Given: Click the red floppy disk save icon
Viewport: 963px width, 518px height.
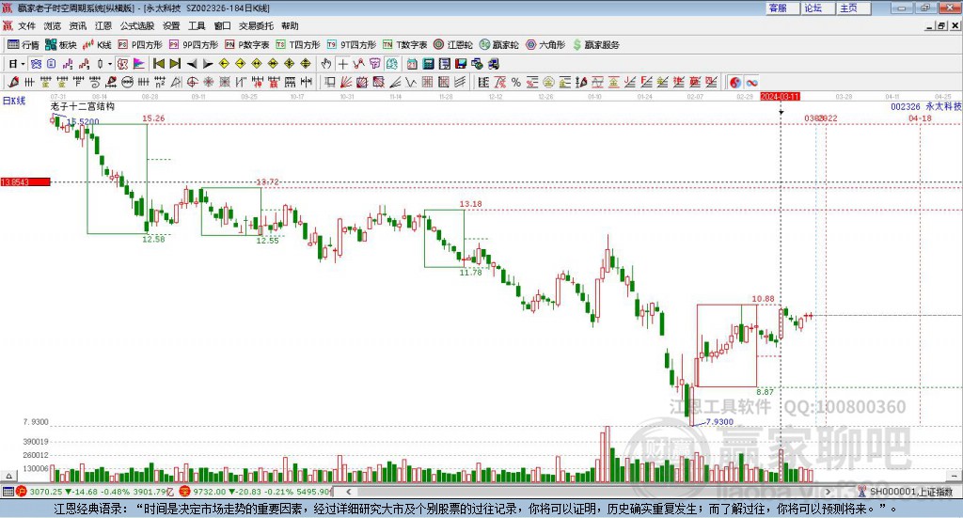Looking at the screenshot, I should tap(461, 64).
